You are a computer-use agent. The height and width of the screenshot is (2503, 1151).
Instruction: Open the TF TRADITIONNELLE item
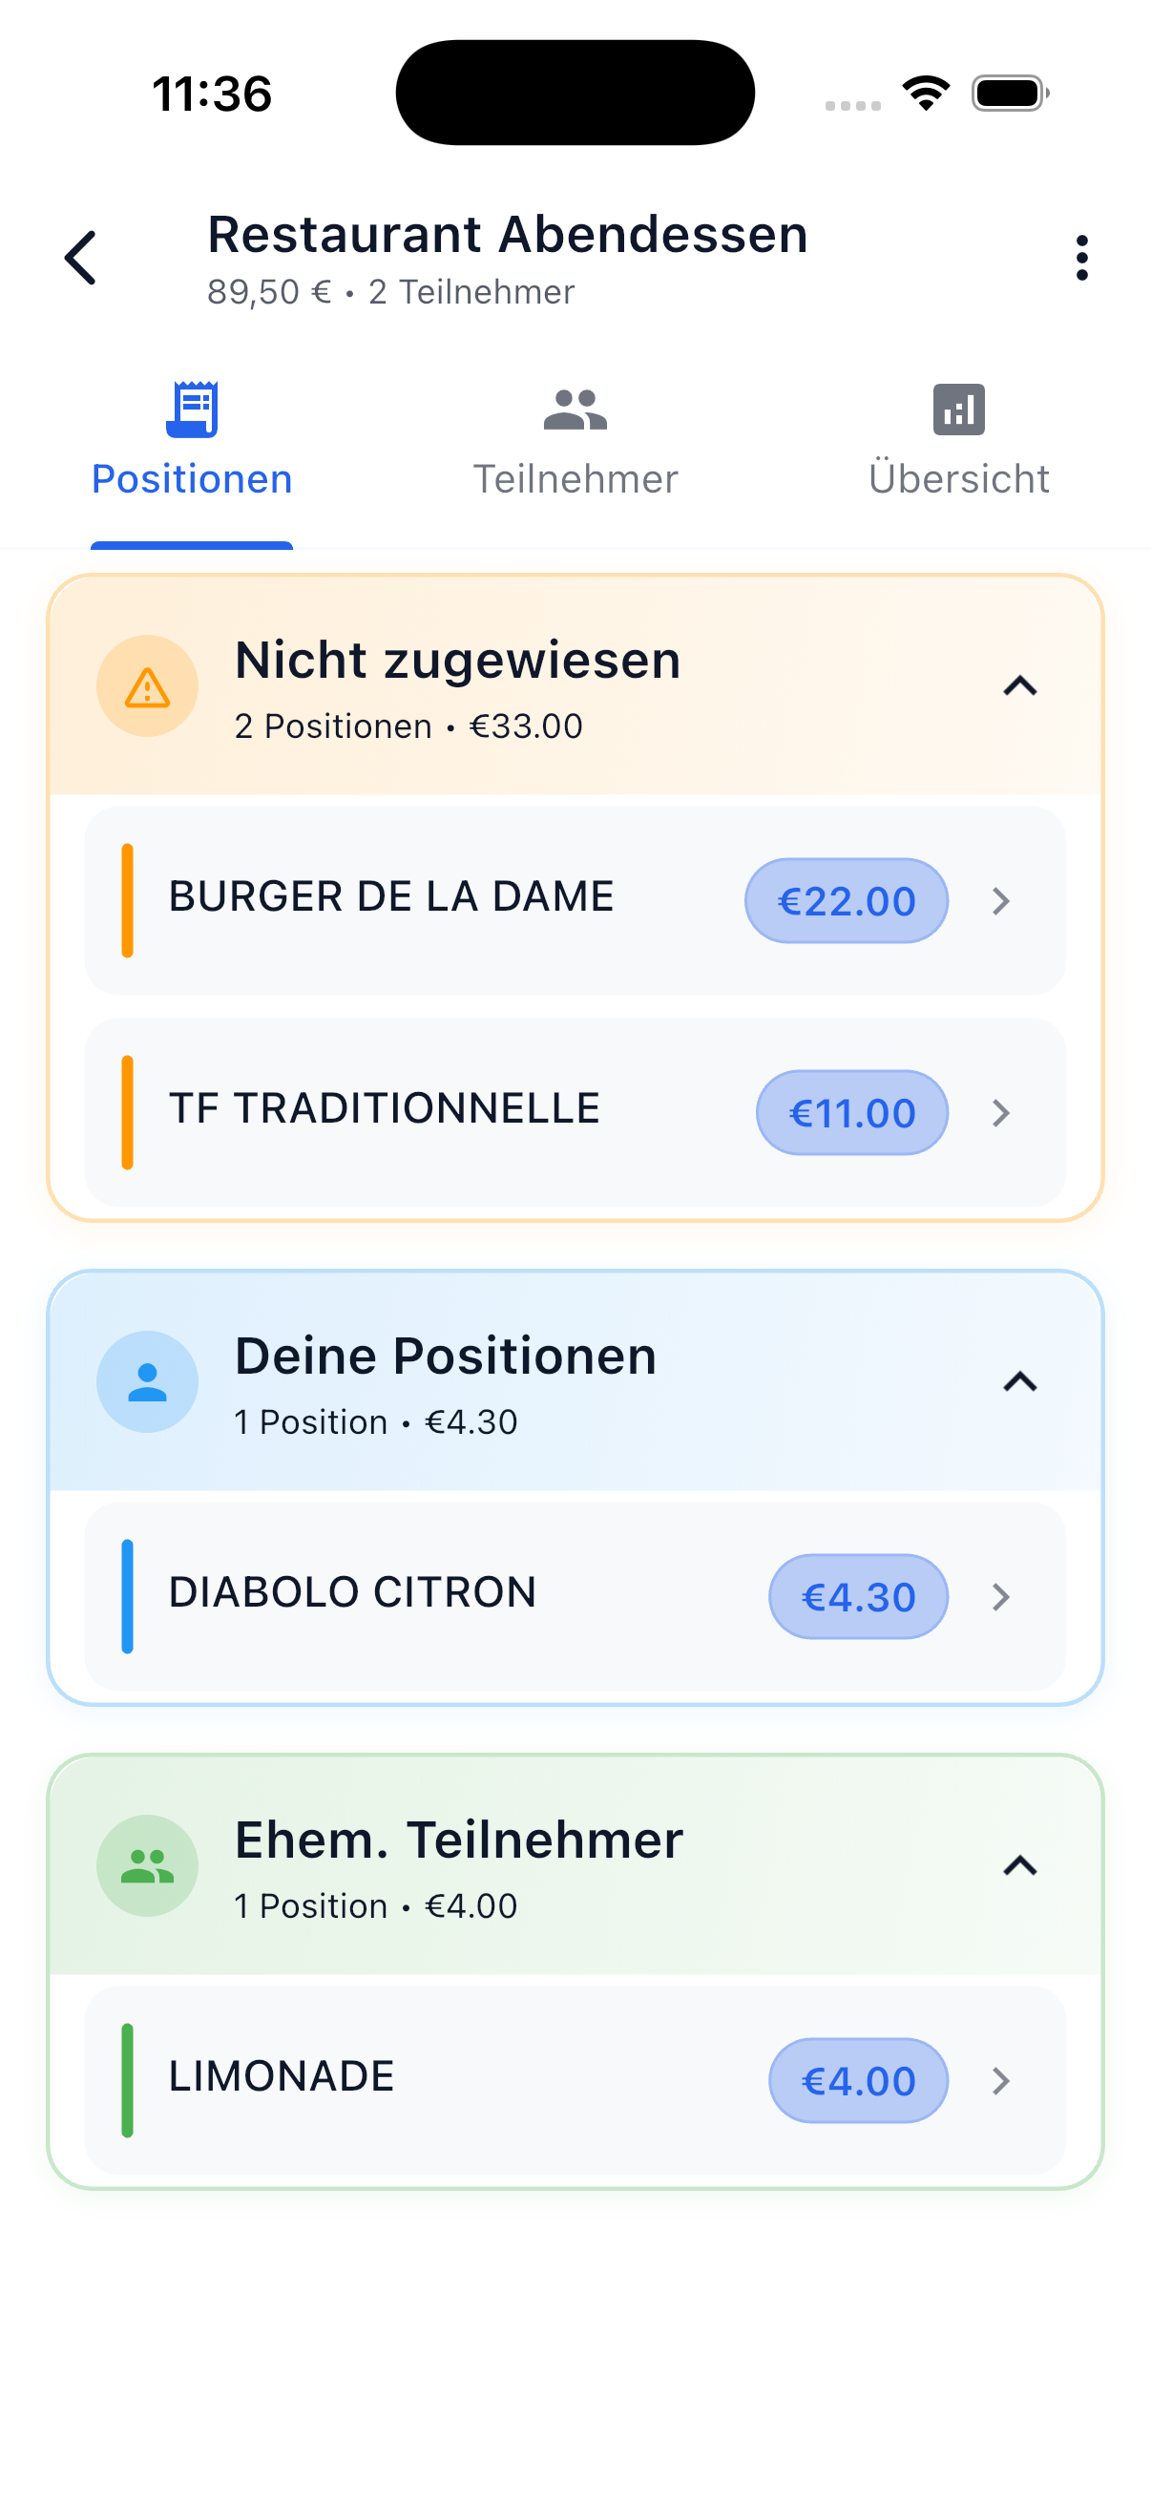(385, 1108)
